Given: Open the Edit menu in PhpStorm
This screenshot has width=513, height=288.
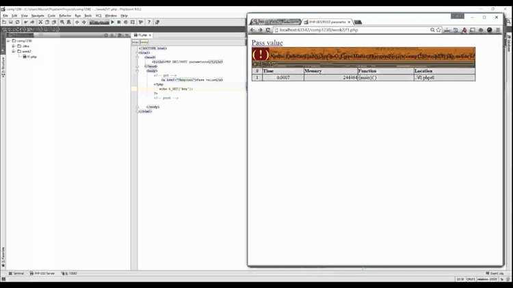Looking at the screenshot, I should (x=14, y=16).
